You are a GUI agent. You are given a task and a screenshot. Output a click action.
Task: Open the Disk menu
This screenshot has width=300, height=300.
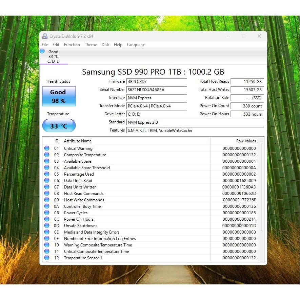tap(105, 45)
